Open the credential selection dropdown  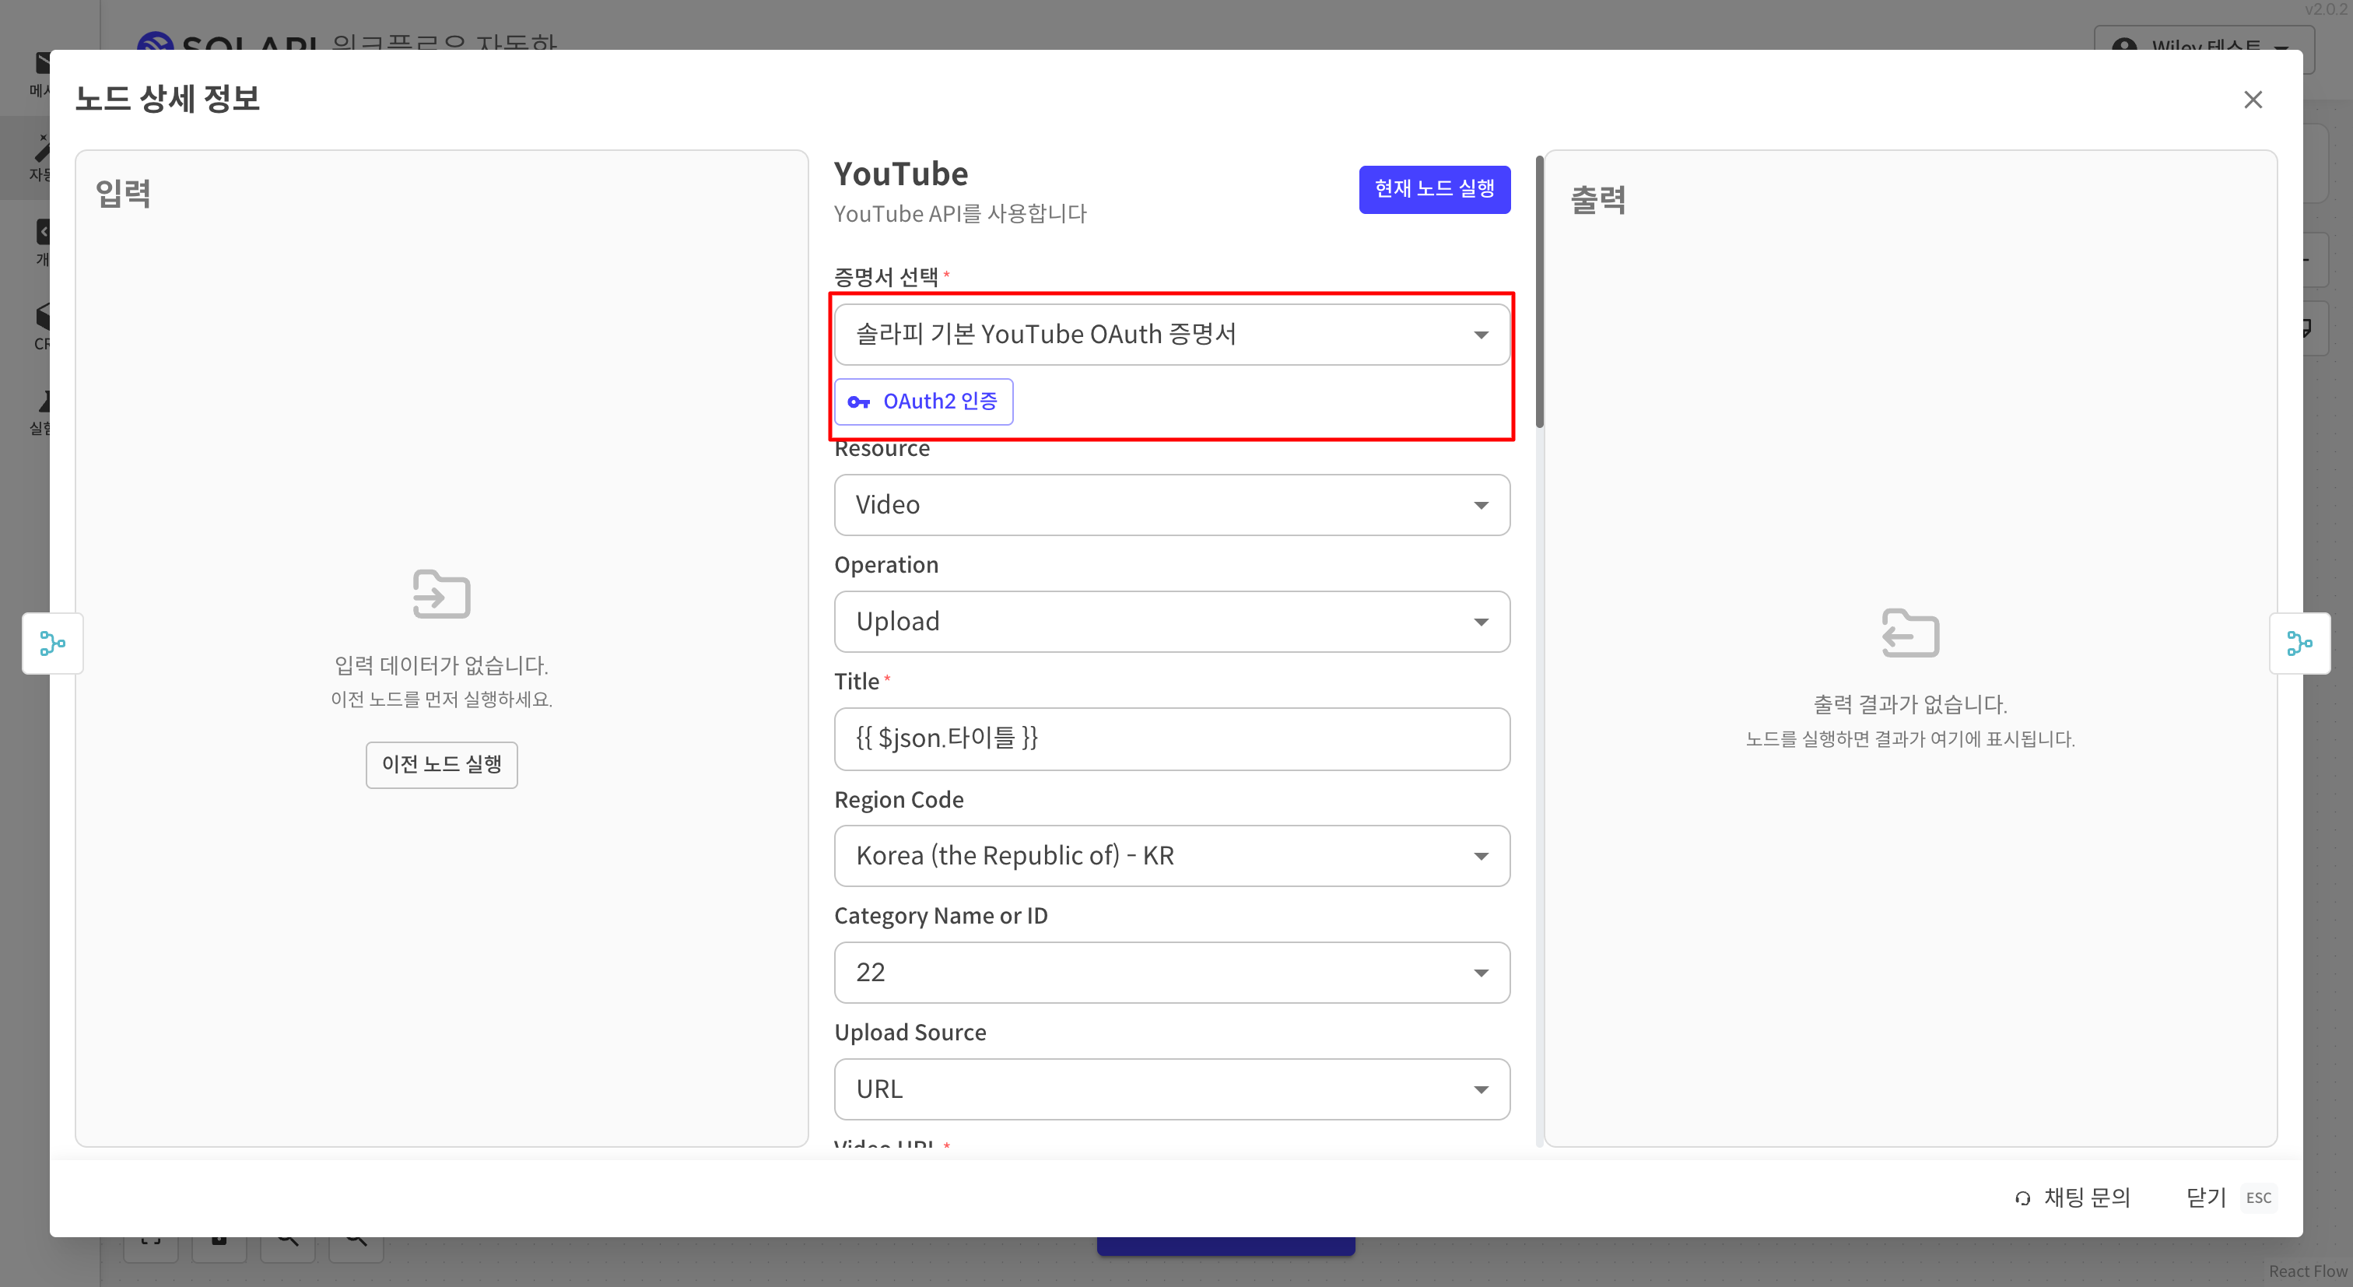(x=1171, y=335)
